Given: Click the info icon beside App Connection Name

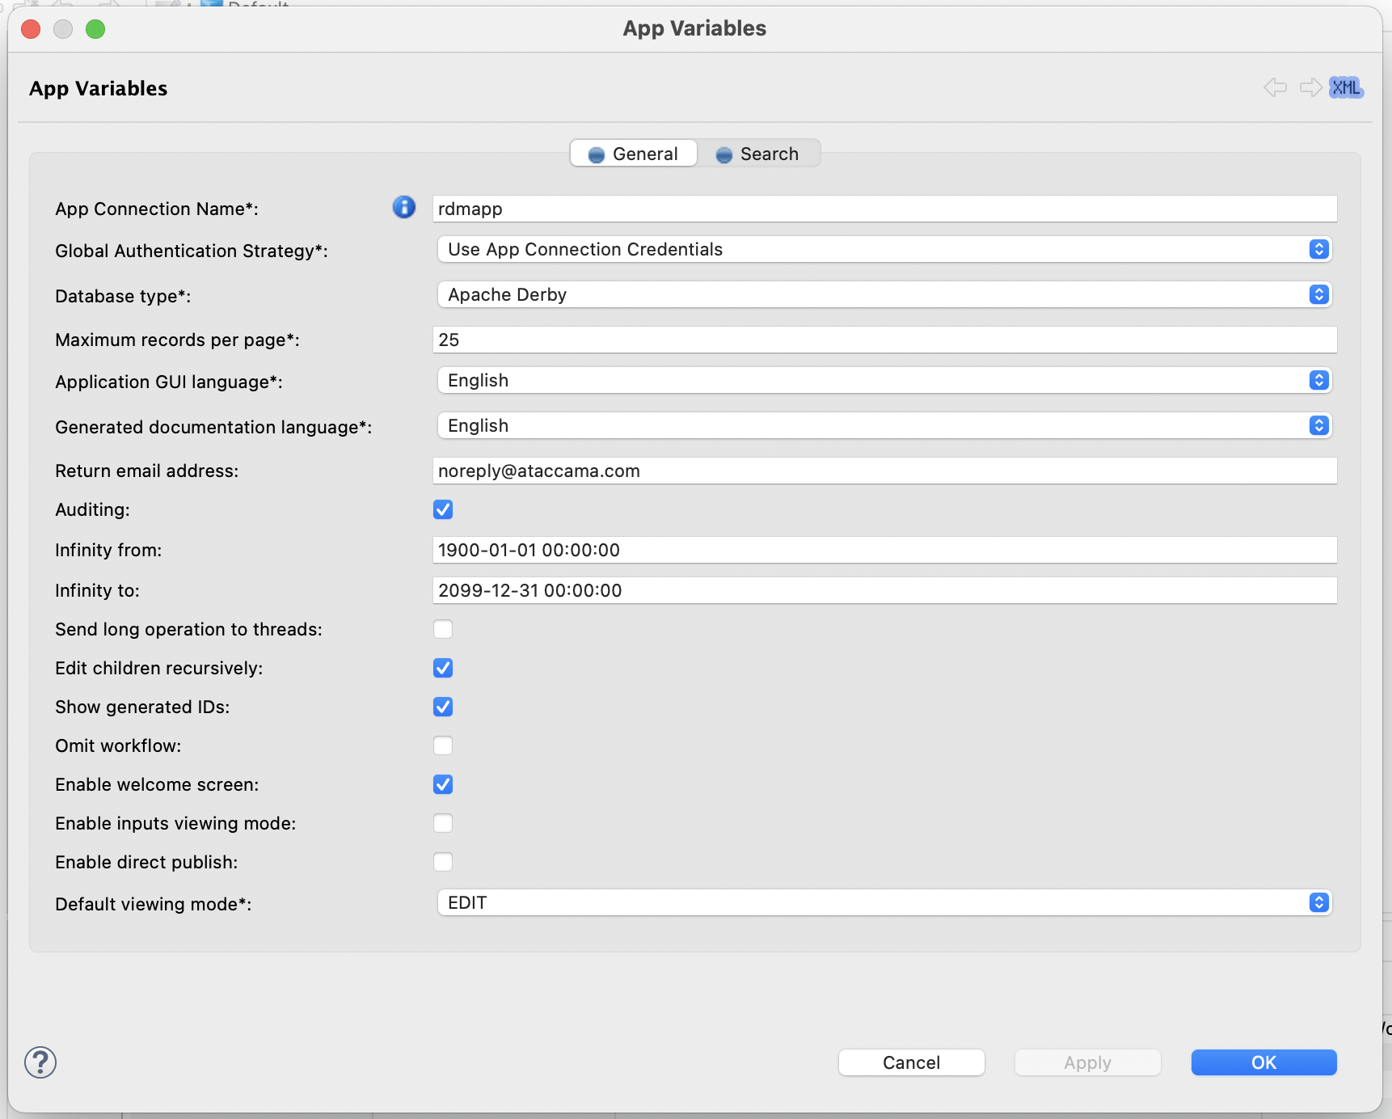Looking at the screenshot, I should point(403,208).
